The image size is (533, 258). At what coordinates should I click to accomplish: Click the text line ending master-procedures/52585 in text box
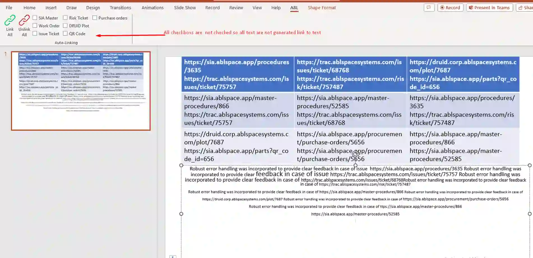(355, 214)
